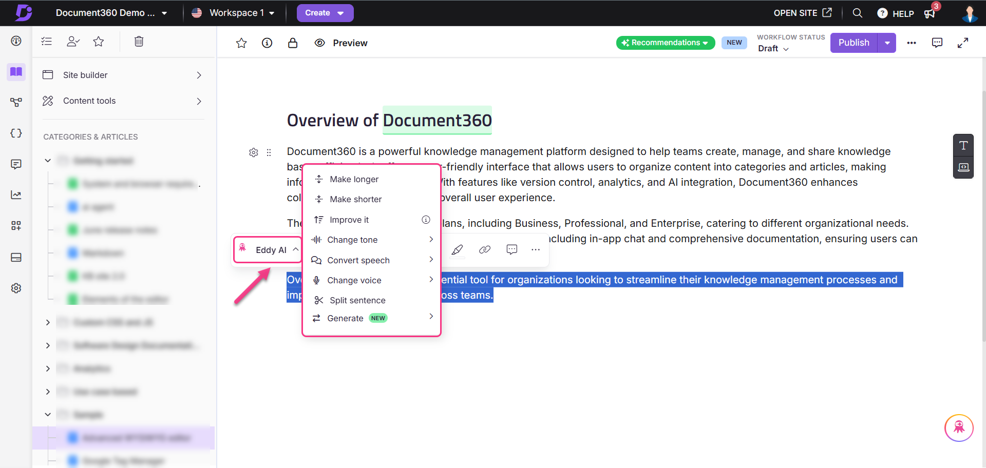Open the article comments panel icon
The width and height of the screenshot is (986, 468).
click(937, 43)
